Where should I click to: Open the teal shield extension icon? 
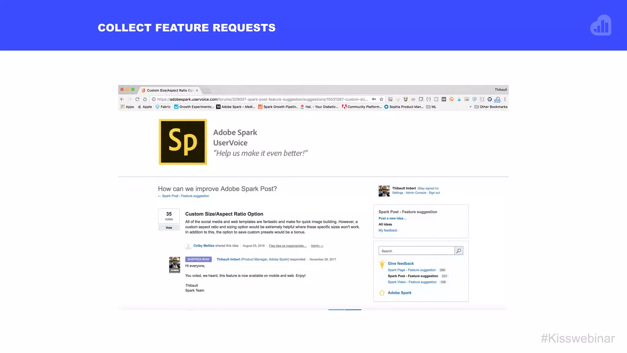point(474,99)
